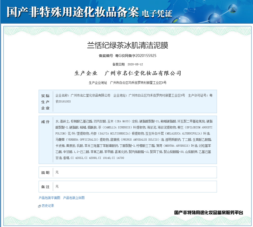Screen dimensions: 253x227
Task: Click the 备注 section label
Action: (x=45, y=187)
